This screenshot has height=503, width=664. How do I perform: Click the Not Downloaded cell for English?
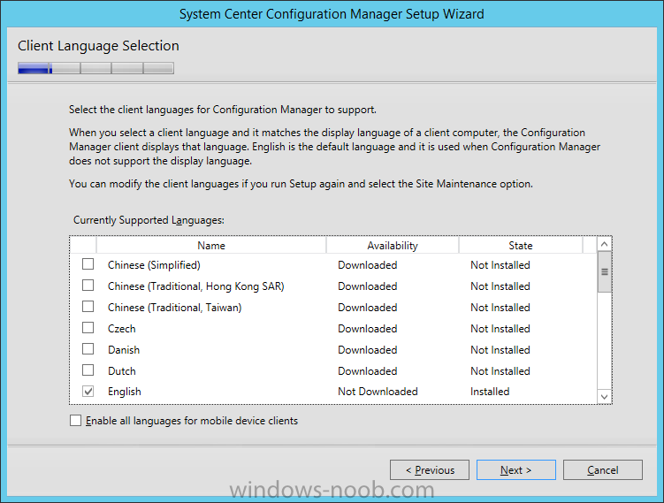coord(378,392)
